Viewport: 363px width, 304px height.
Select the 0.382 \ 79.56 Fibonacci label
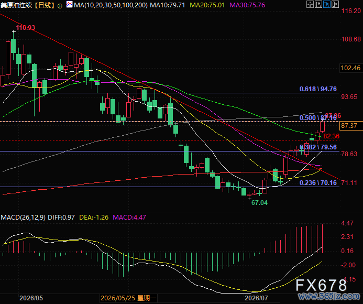click(x=318, y=147)
